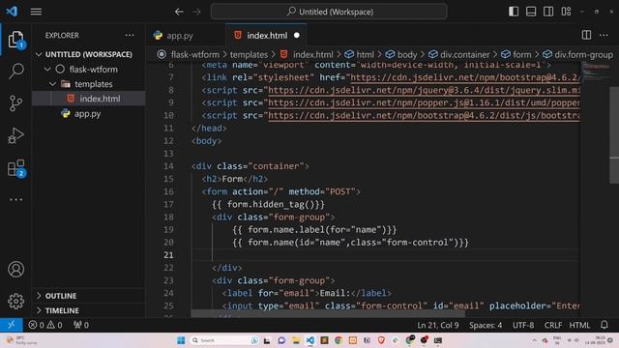Click the VS Code icon in taskbar
Image resolution: width=619 pixels, height=348 pixels.
309,340
